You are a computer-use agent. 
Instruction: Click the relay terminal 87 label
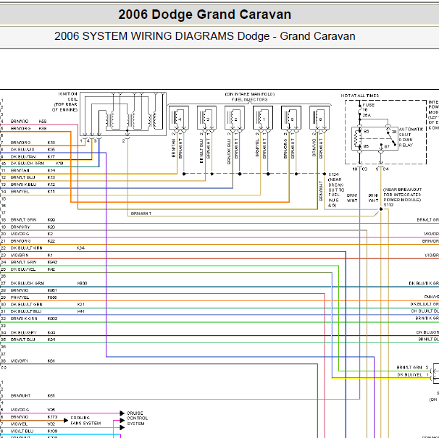(387, 146)
